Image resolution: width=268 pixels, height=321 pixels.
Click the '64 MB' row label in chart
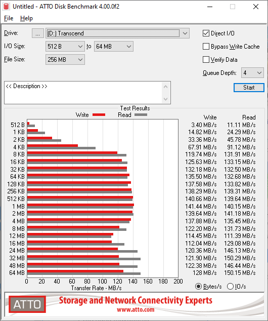point(17,273)
